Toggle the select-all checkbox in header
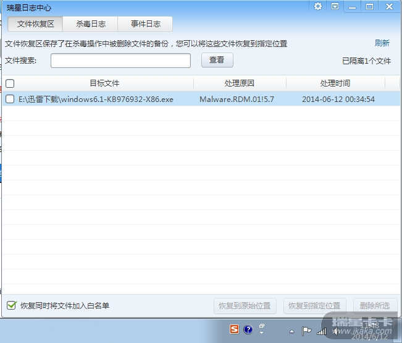The height and width of the screenshot is (343, 402). tap(10, 83)
